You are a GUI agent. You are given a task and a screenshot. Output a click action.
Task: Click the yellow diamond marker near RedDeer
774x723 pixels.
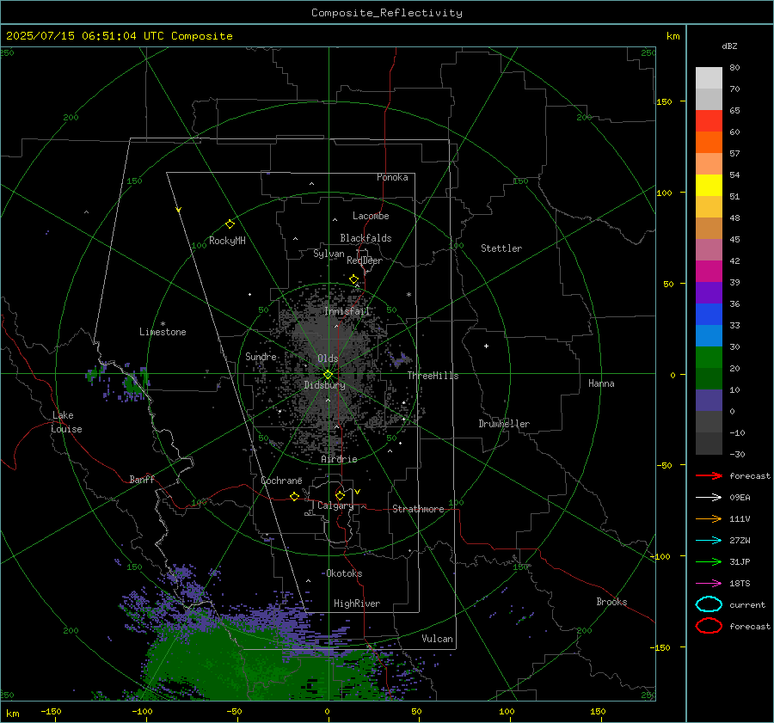click(x=354, y=279)
